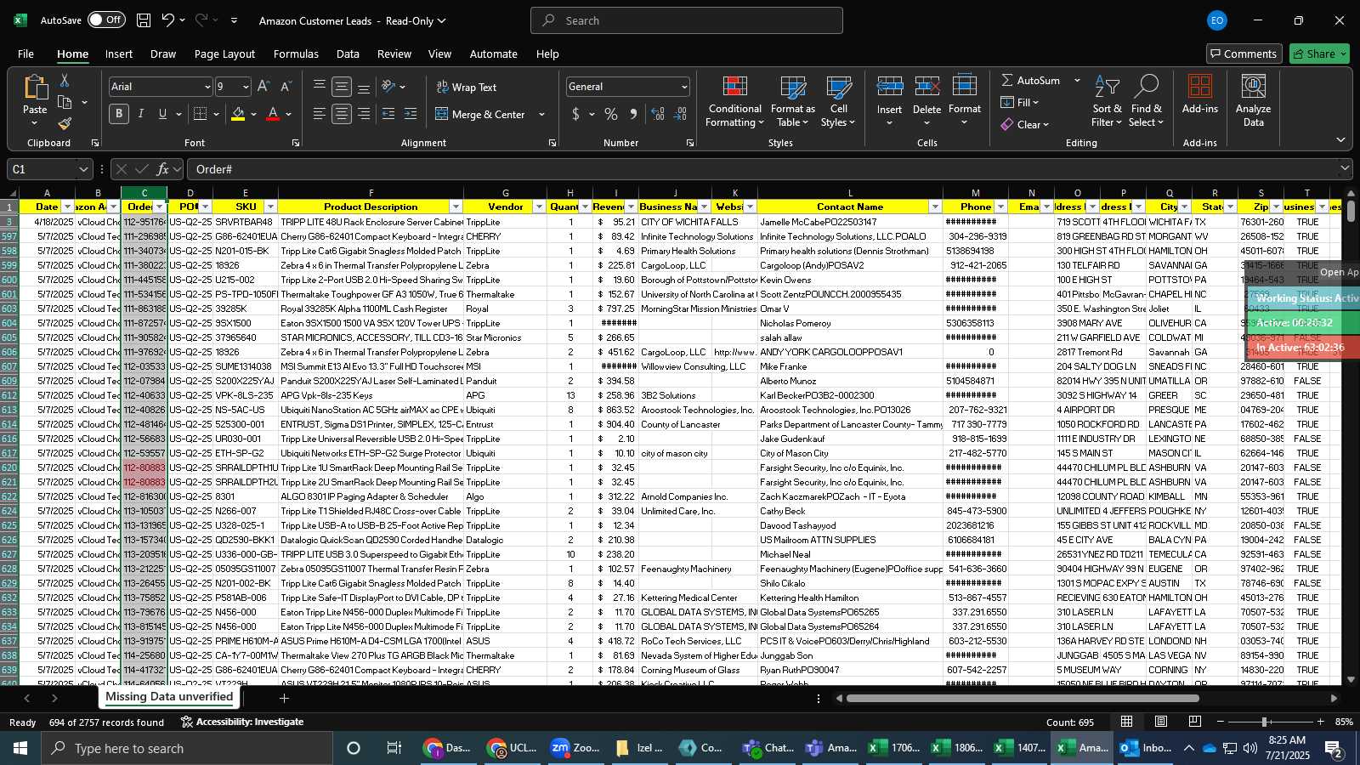Add a new sheet with plus icon

point(284,698)
